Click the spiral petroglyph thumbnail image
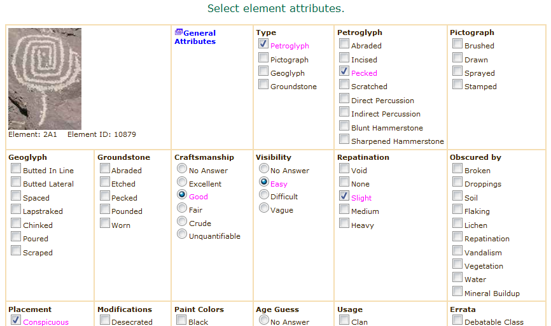The image size is (551, 326). coord(45,79)
